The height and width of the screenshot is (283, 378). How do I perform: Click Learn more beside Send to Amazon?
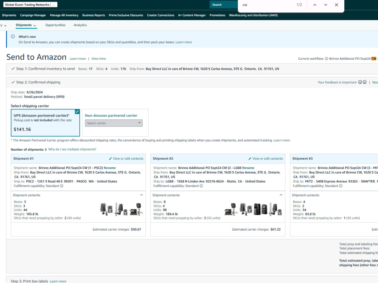point(77,59)
